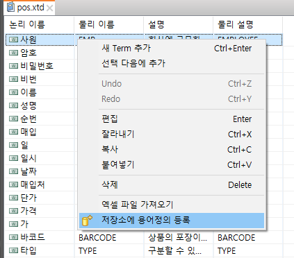This screenshot has height=258, width=294.
Task: Select '복사' in the context menu
Action: click(172, 150)
